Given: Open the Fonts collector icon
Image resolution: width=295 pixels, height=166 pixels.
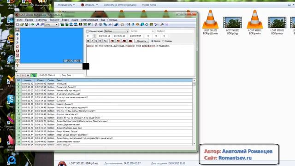Looking at the screenshot, I should pos(110,24).
